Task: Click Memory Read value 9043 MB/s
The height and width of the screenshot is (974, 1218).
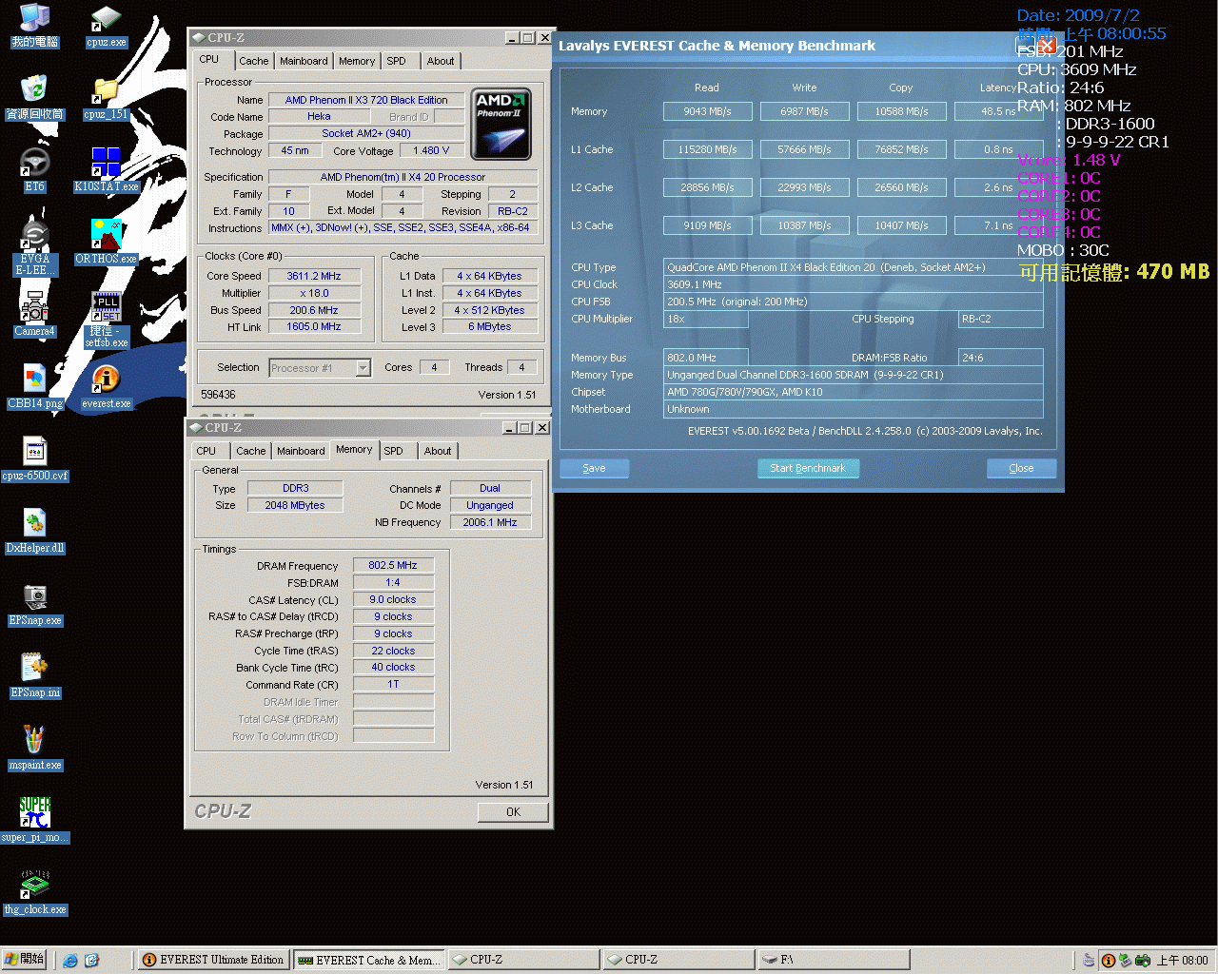Action: pos(707,111)
